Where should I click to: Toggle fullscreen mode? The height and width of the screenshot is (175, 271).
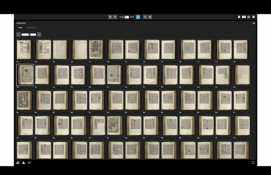tap(253, 163)
